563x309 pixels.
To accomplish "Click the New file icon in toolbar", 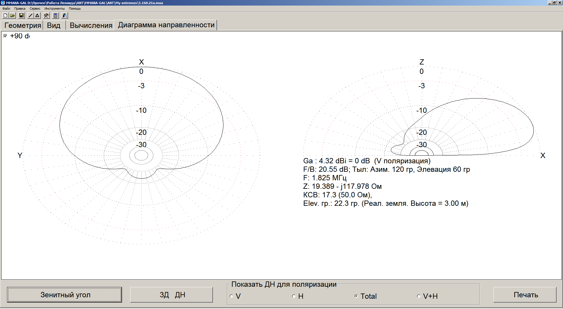I will coord(5,16).
